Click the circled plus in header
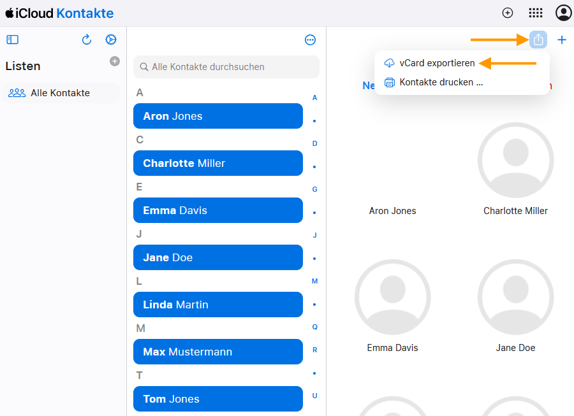The image size is (574, 416). pyautogui.click(x=508, y=13)
